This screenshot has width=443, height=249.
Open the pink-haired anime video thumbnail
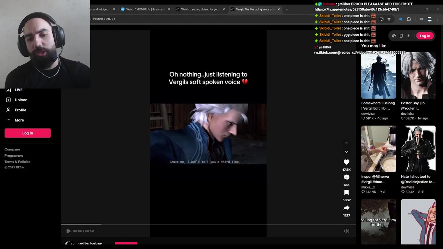tap(418, 222)
